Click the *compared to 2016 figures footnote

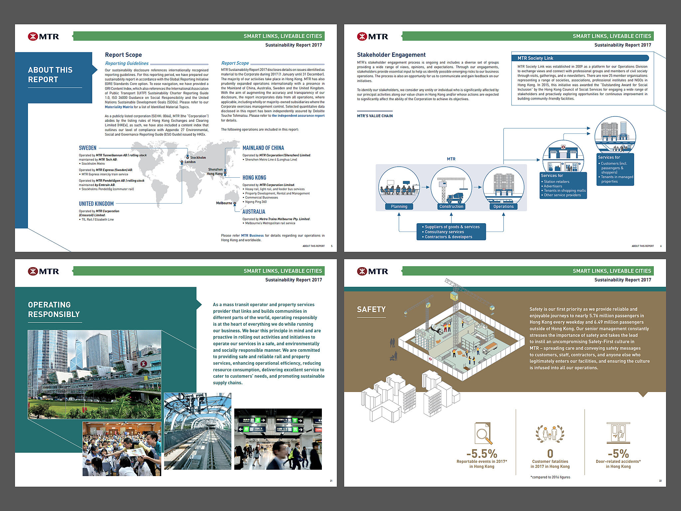[x=550, y=477]
